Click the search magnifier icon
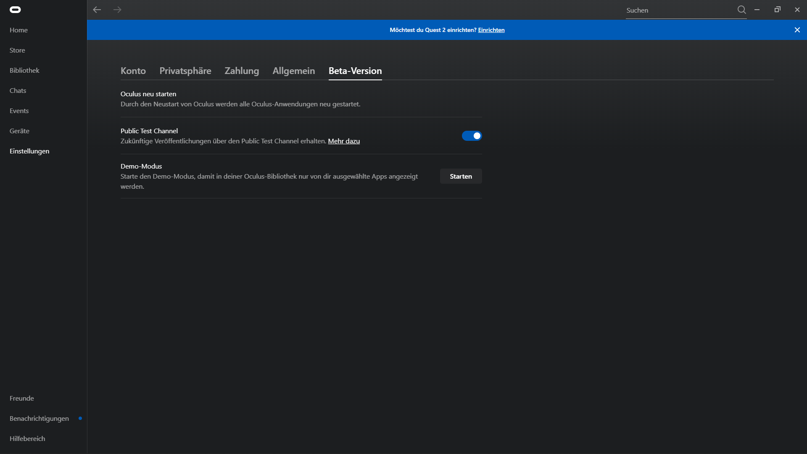 [x=741, y=10]
